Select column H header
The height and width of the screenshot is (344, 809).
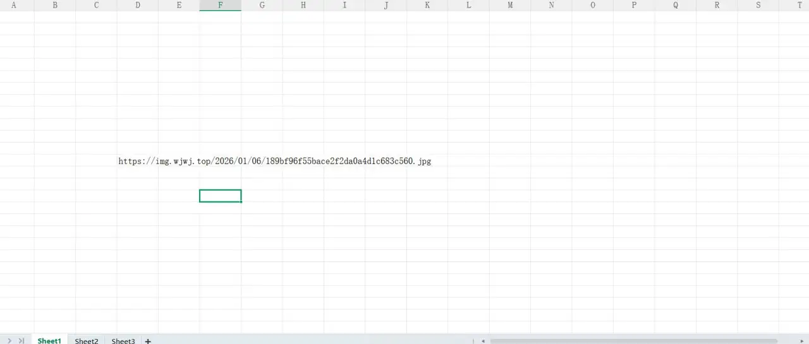[303, 5]
